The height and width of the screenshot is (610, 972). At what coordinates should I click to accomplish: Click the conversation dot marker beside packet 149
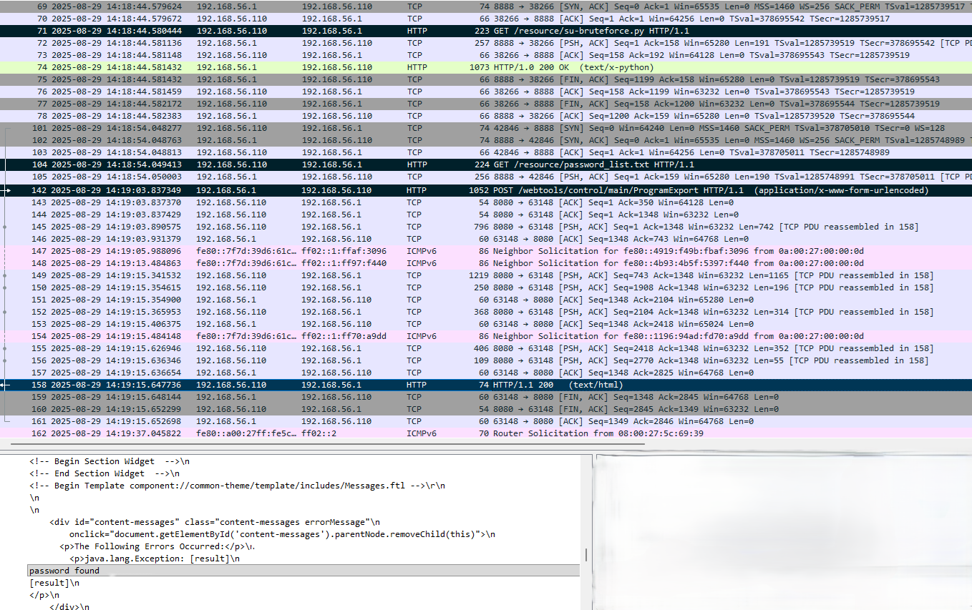coord(5,275)
